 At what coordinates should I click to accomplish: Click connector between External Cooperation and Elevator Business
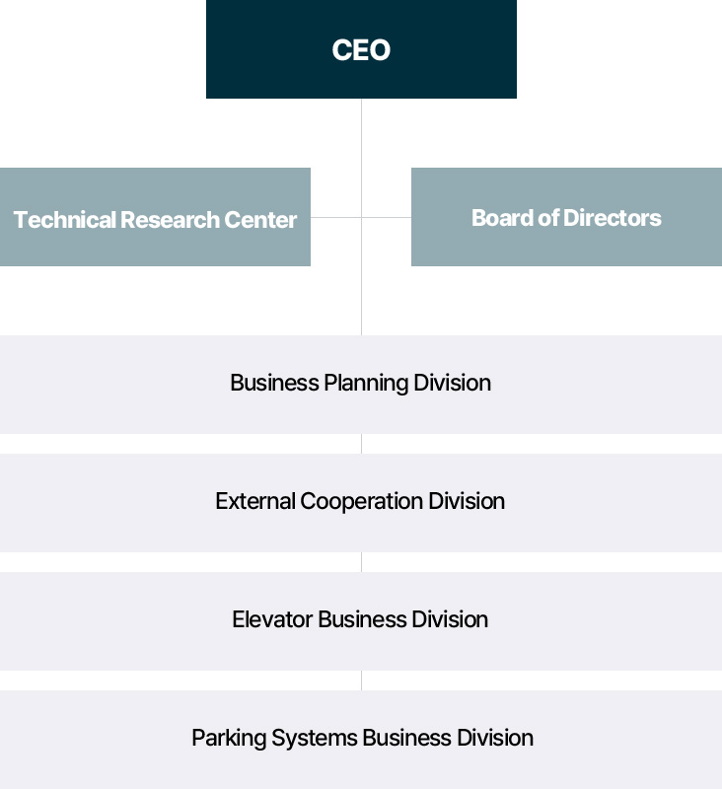coord(361,562)
